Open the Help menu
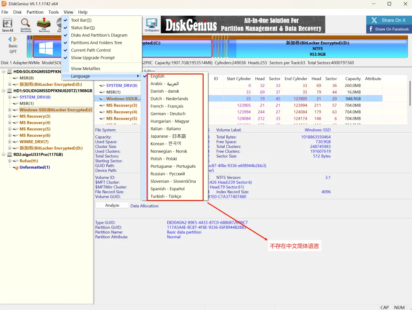 coord(83,12)
